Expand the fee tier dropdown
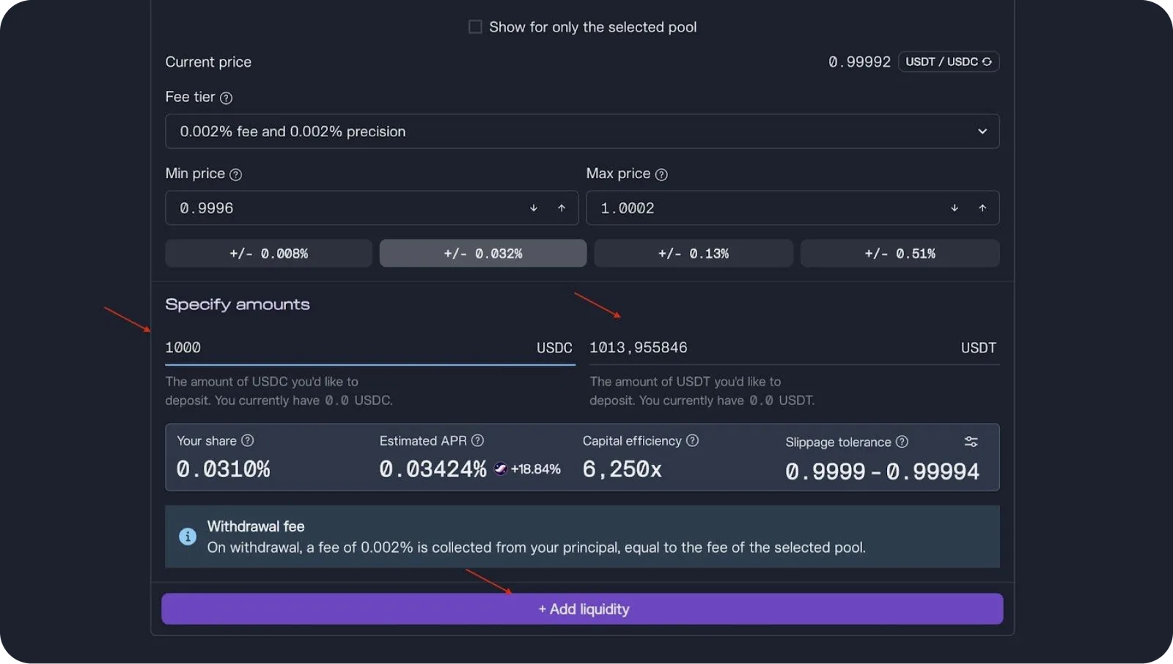Screen dimensions: 1173x664 tap(582, 131)
